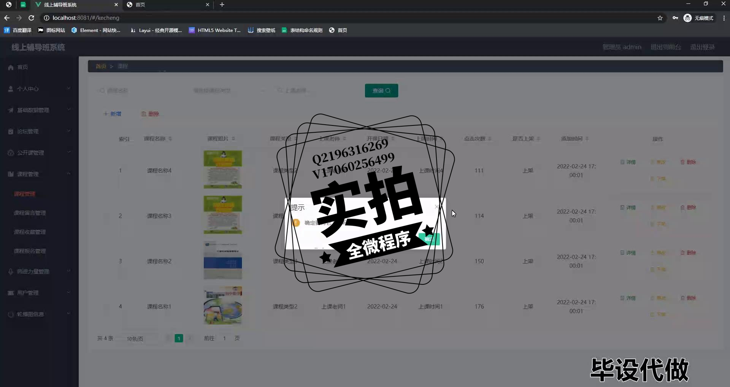Go to pagination page 1
This screenshot has width=730, height=387.
pos(179,338)
